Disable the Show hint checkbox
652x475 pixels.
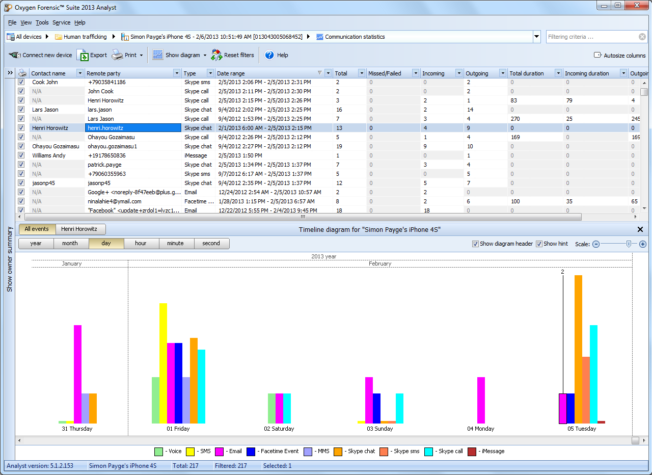tap(539, 244)
